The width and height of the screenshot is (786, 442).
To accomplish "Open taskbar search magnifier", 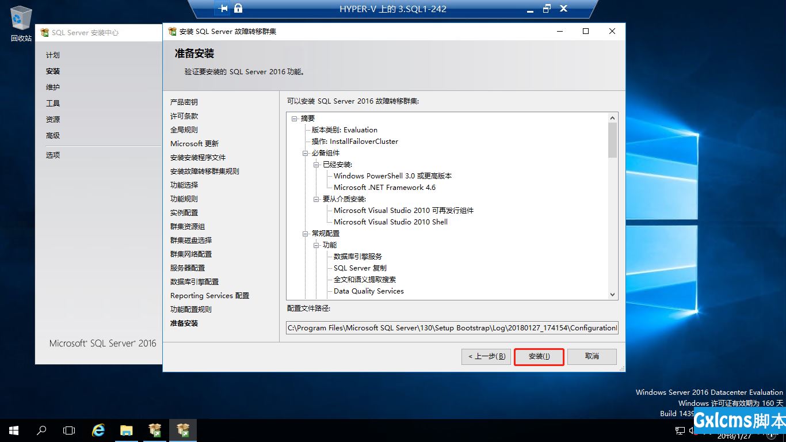I will click(x=41, y=430).
